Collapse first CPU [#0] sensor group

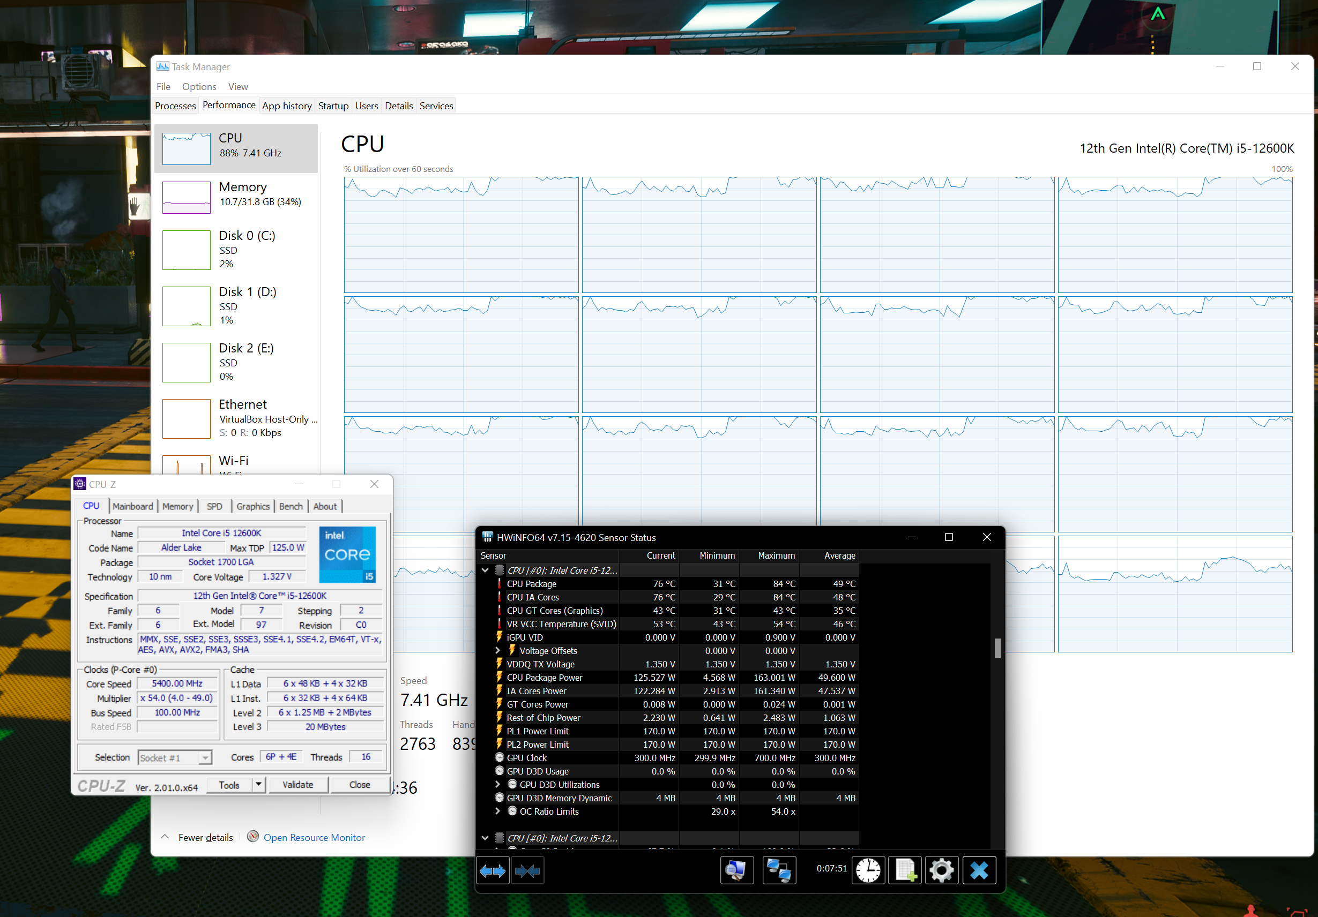pyautogui.click(x=485, y=570)
